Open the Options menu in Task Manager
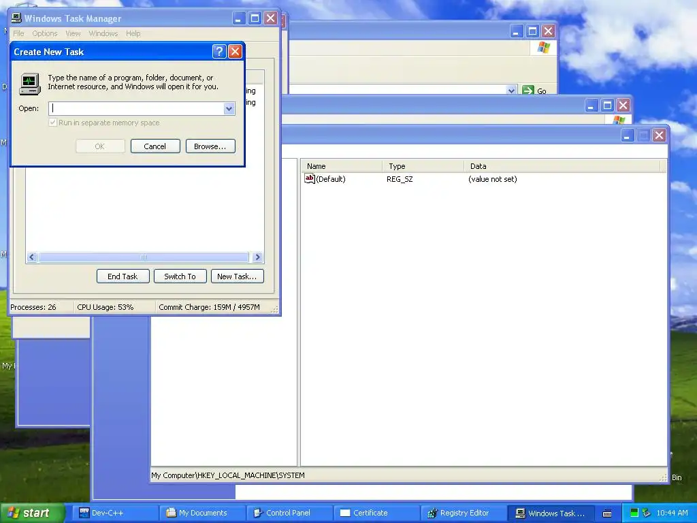Viewport: 697px width, 523px height. click(x=45, y=33)
